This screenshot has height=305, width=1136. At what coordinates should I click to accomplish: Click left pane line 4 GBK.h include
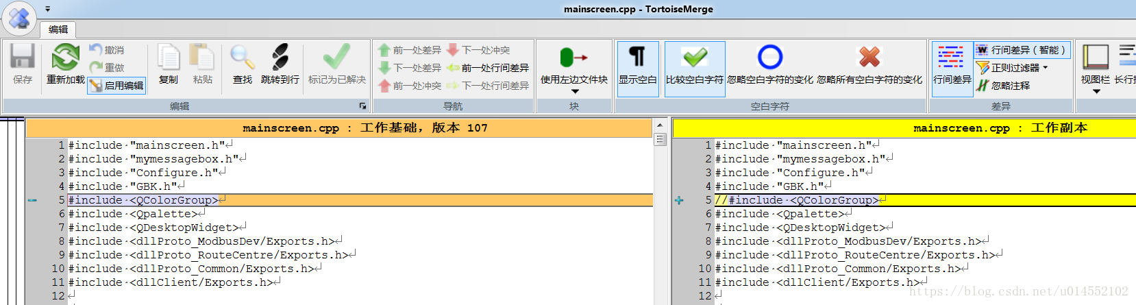(x=127, y=186)
